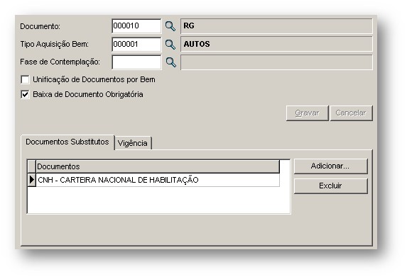
Task: Click the AUTOS description field
Action: point(276,44)
